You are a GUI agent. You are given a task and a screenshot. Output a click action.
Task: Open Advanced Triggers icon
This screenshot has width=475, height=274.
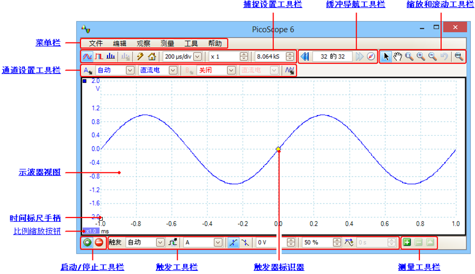pos(173,242)
